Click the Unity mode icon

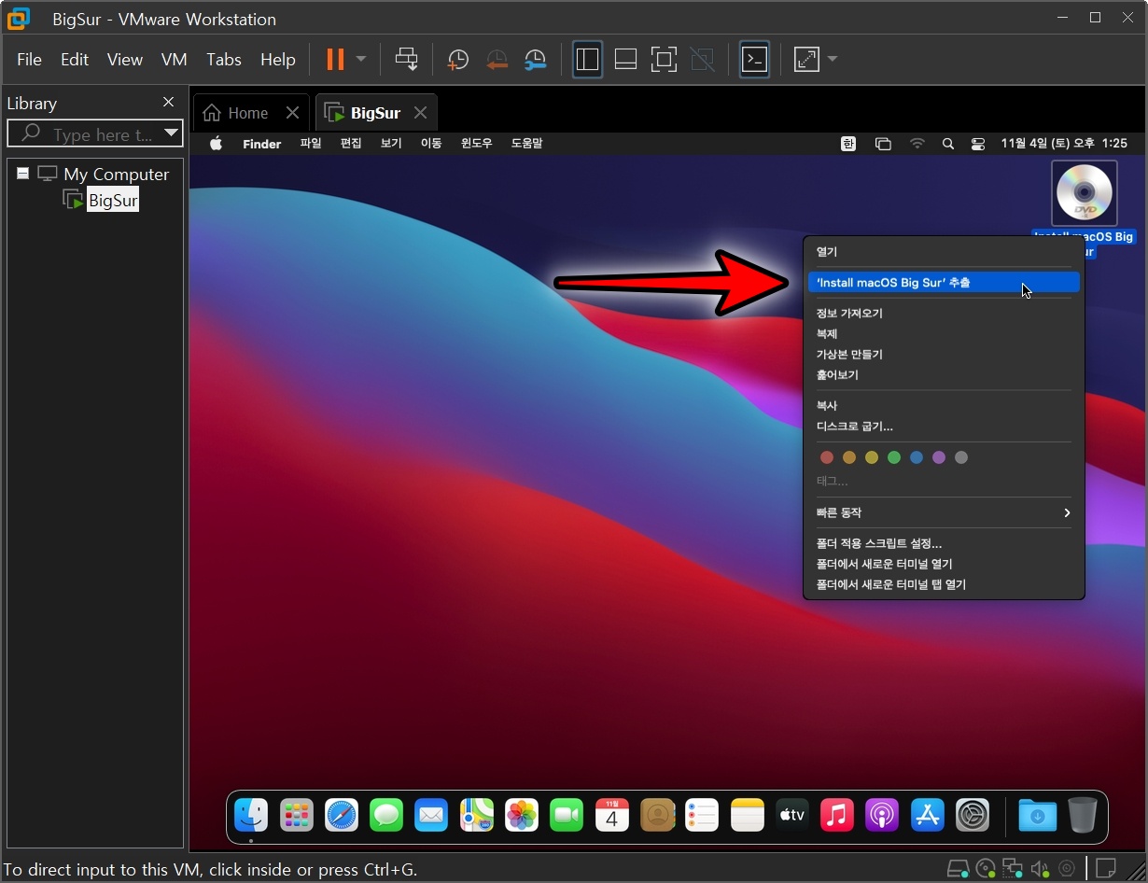[x=702, y=60]
